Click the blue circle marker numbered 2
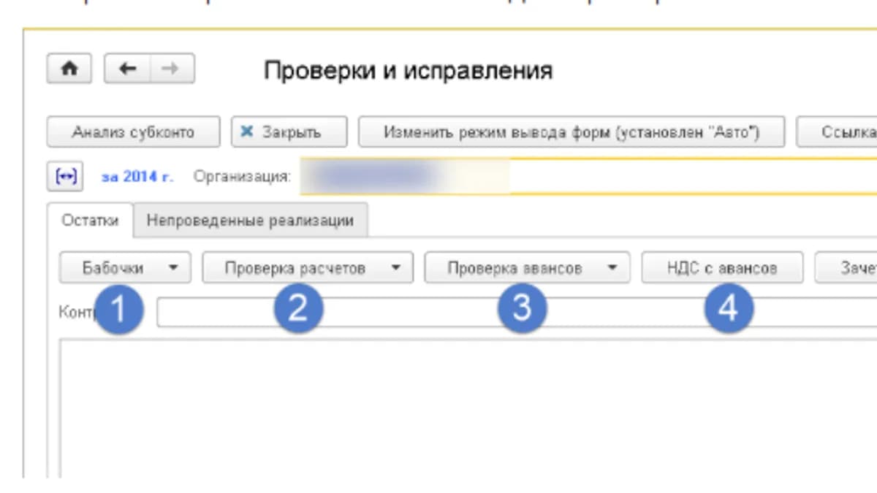877x493 pixels. click(x=298, y=310)
